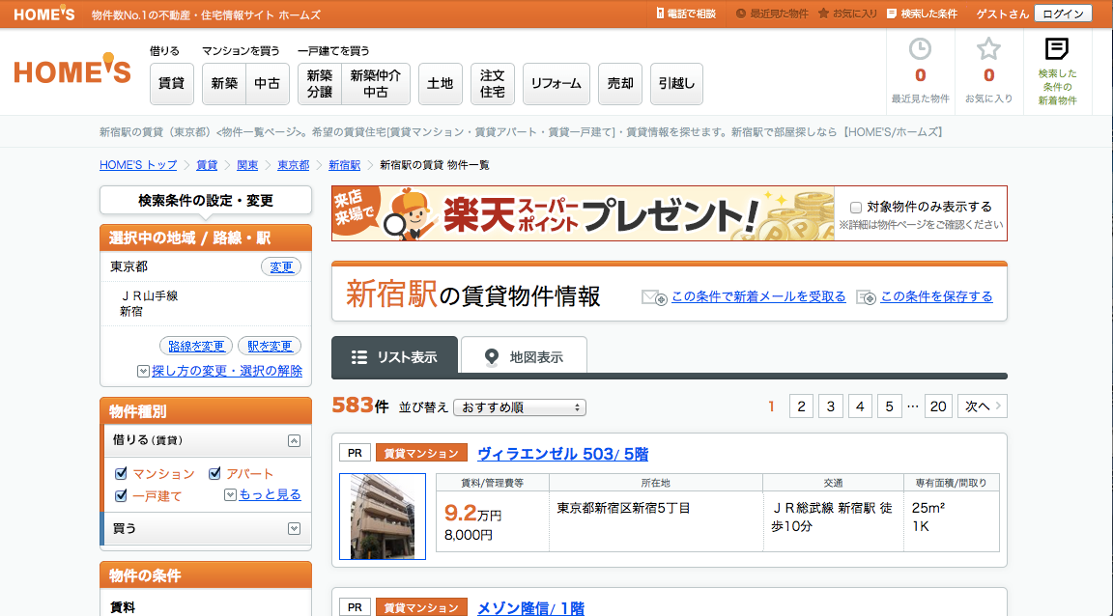
Task: Select the 新築分譲 navigation button
Action: coord(320,84)
